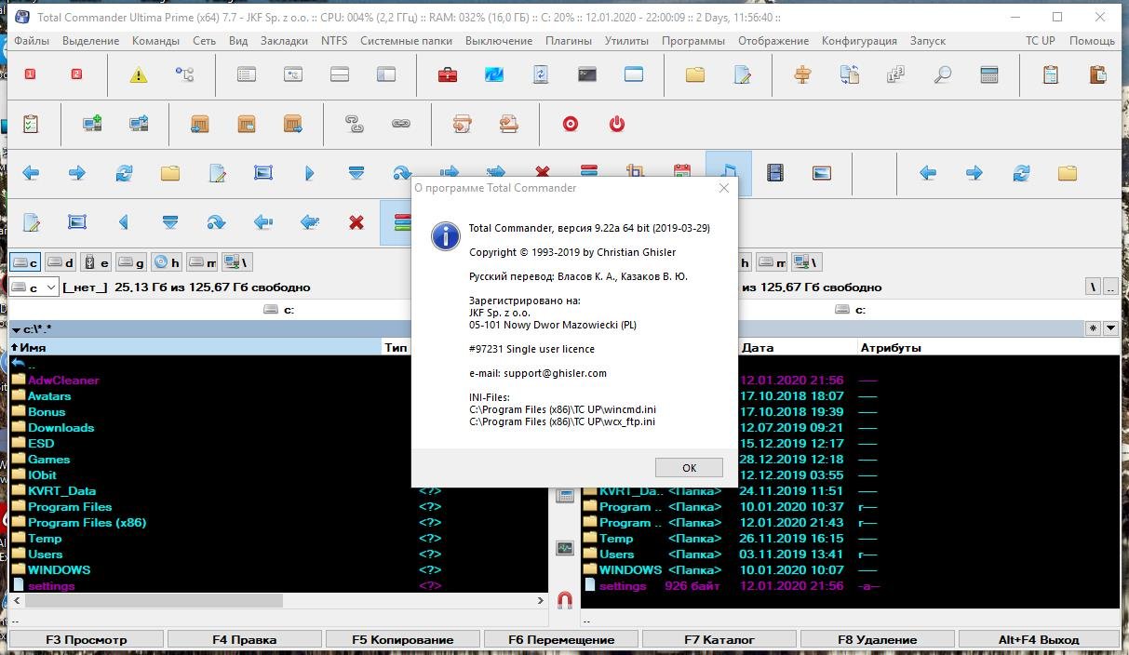Open the magnifying glass search tool
Viewport: 1129px width, 655px height.
pos(942,75)
